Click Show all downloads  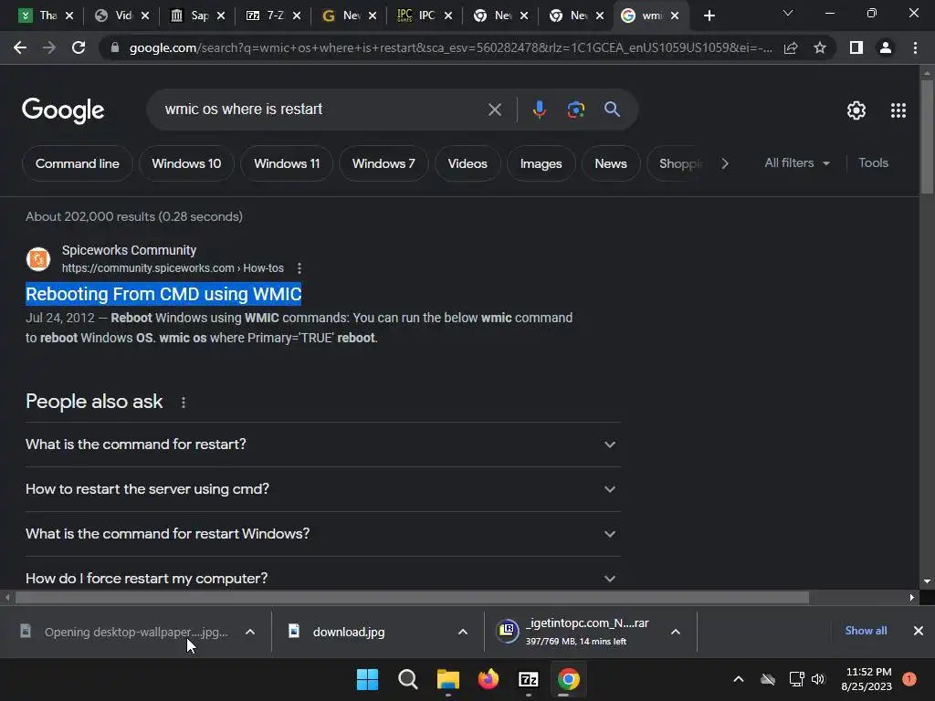point(866,631)
